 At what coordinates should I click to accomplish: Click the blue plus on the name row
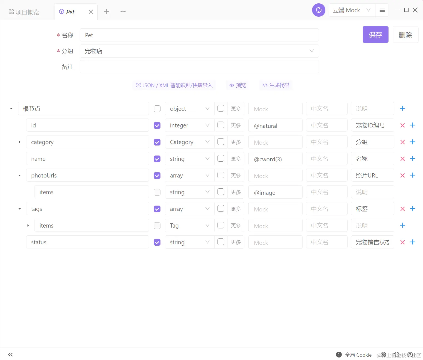click(413, 159)
